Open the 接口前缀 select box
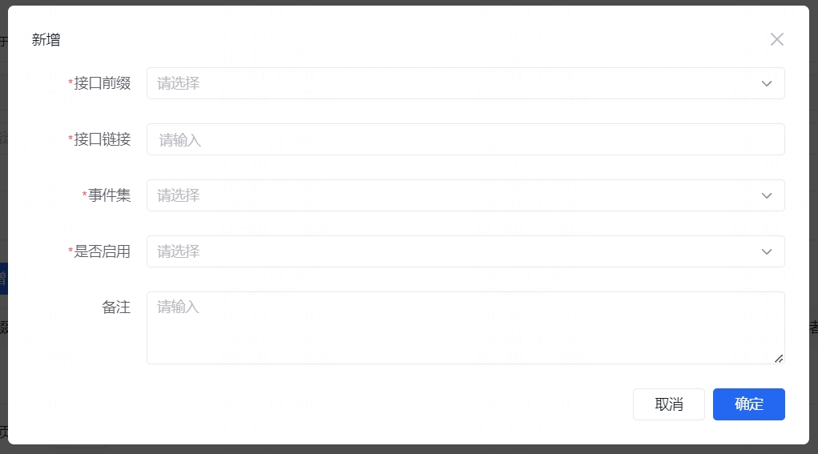The width and height of the screenshot is (818, 454). click(465, 83)
